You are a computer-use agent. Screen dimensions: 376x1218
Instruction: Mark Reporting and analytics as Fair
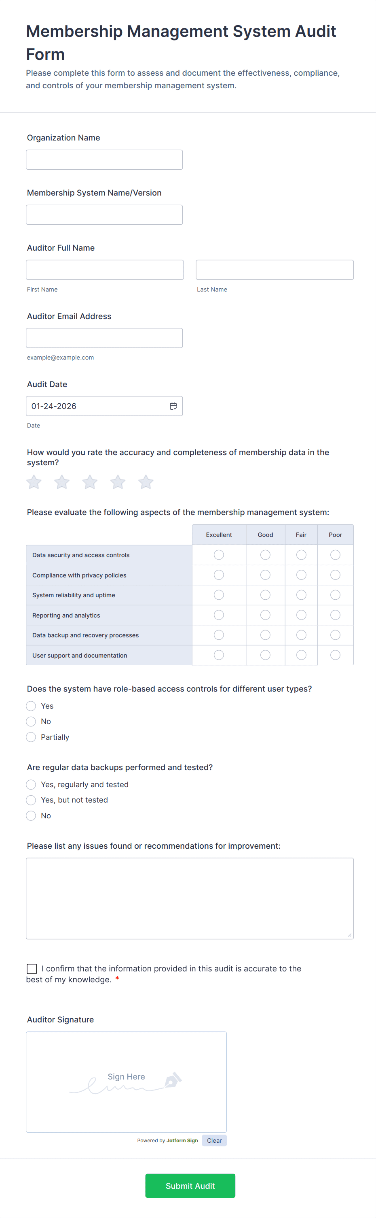click(301, 615)
